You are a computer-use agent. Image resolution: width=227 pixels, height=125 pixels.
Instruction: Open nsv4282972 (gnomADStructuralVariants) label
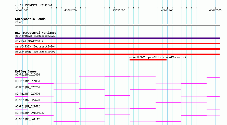tap(158, 57)
